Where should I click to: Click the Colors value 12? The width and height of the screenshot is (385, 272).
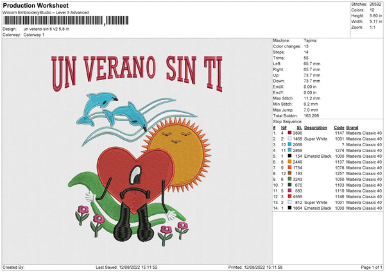pyautogui.click(x=372, y=10)
